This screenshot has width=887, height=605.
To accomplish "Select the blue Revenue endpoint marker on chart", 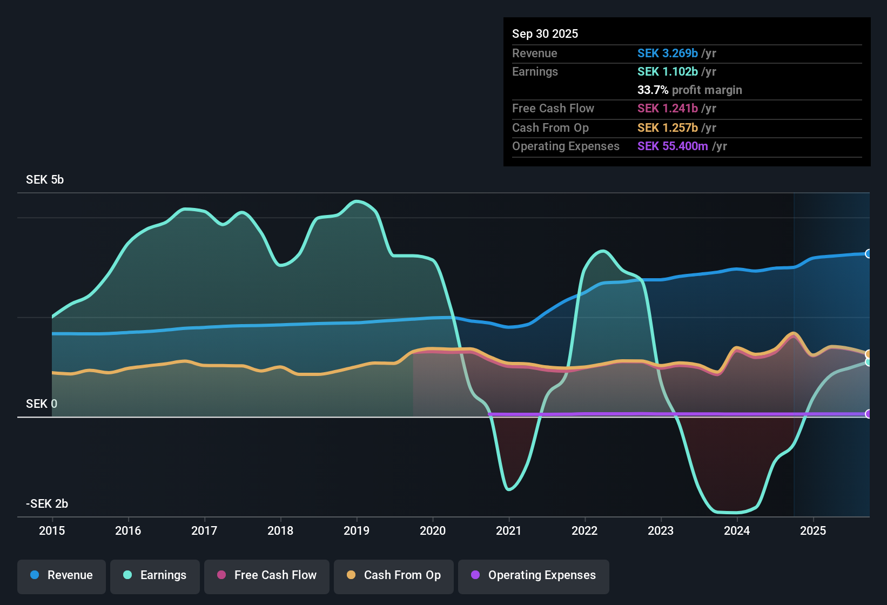I will click(869, 253).
